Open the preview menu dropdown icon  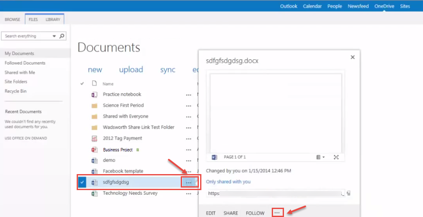(320, 157)
